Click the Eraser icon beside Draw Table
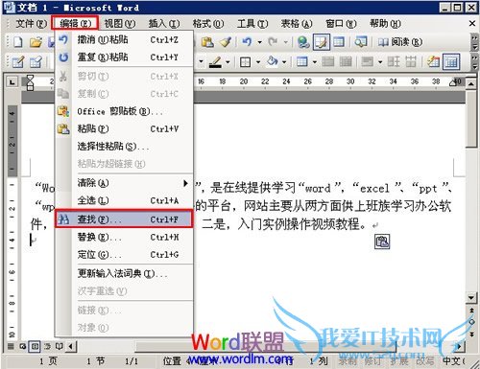The height and width of the screenshot is (369, 480). [x=36, y=61]
